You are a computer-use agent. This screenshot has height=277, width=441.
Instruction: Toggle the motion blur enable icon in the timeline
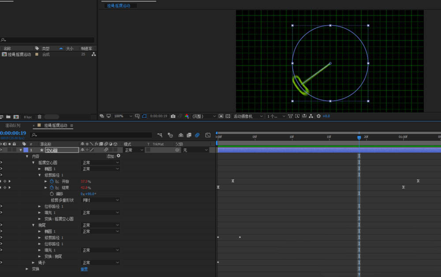pyautogui.click(x=198, y=135)
